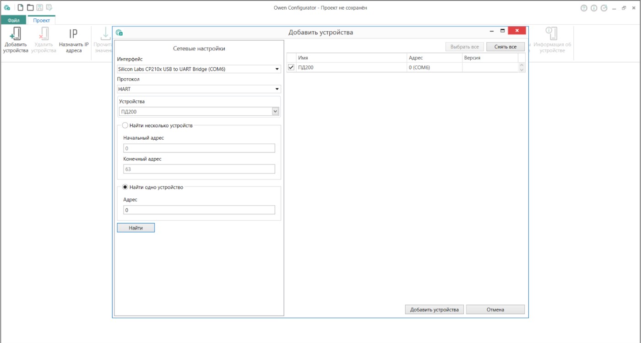Uncheck the ПД200 device checkbox
Screen dimensions: 641x343
click(291, 67)
